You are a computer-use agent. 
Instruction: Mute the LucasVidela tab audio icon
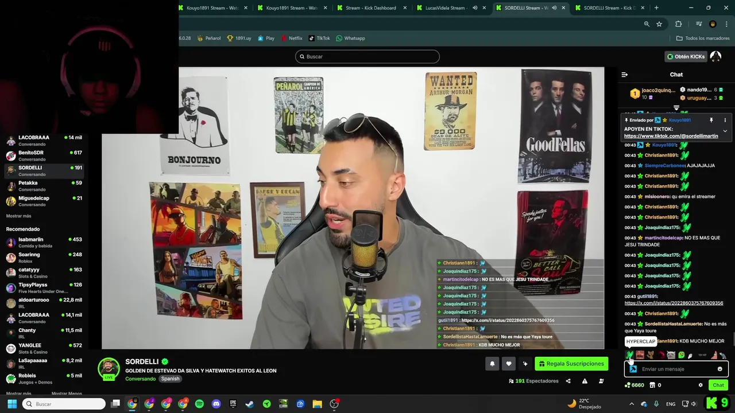click(475, 8)
